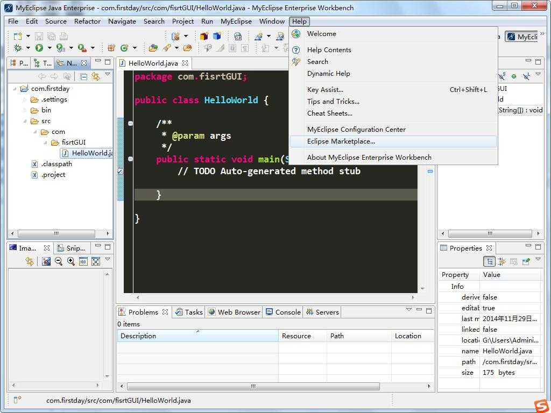Maximize the Navigator panel
Screen dimensions: 551x413
click(x=108, y=61)
